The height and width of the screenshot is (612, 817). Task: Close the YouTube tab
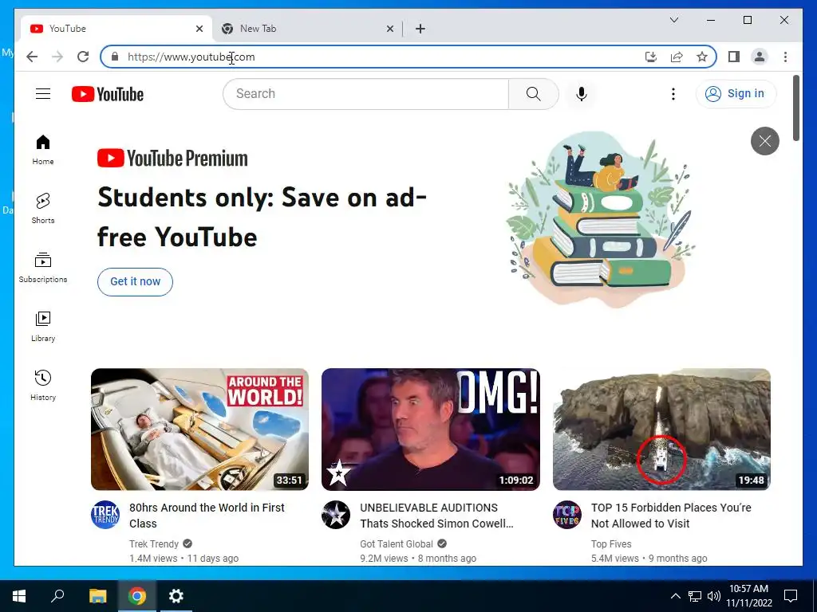(x=199, y=29)
